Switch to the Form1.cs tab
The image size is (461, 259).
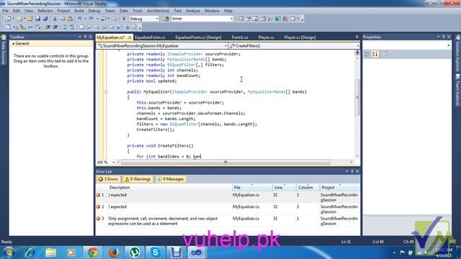coord(240,37)
